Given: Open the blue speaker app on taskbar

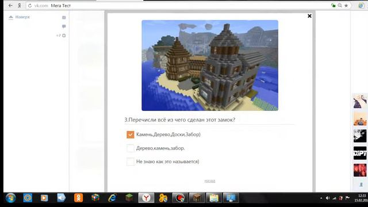Looking at the screenshot, I should [62, 198].
